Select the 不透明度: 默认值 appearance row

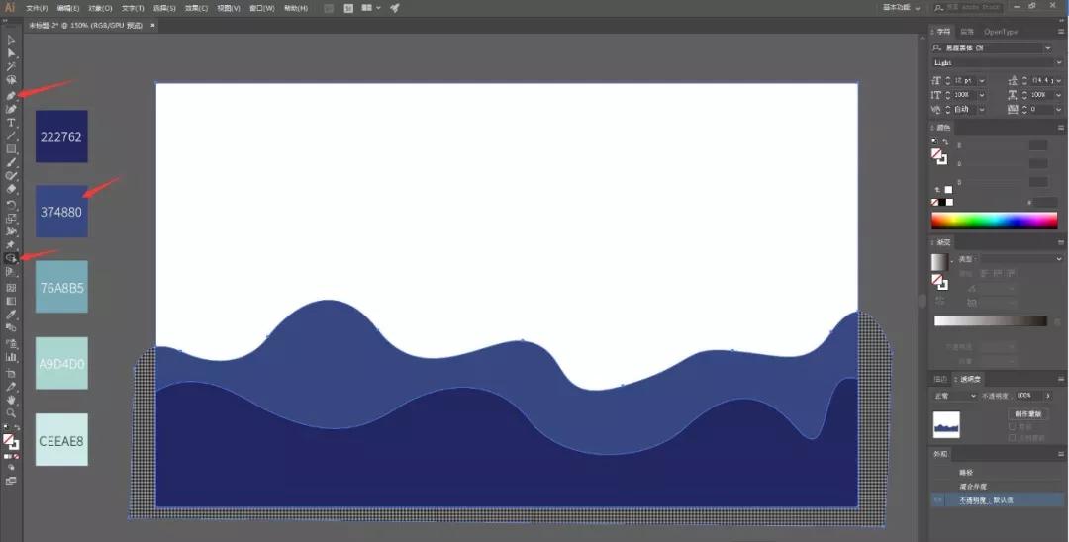coord(998,500)
